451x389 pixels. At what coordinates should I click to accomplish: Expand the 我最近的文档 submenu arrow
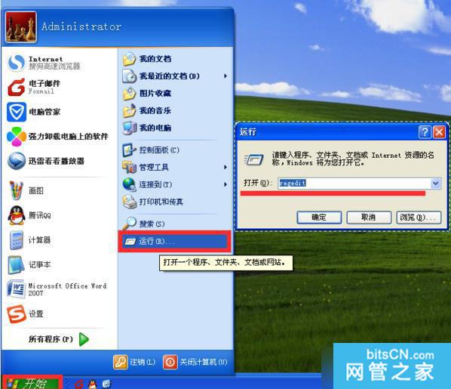[x=226, y=76]
